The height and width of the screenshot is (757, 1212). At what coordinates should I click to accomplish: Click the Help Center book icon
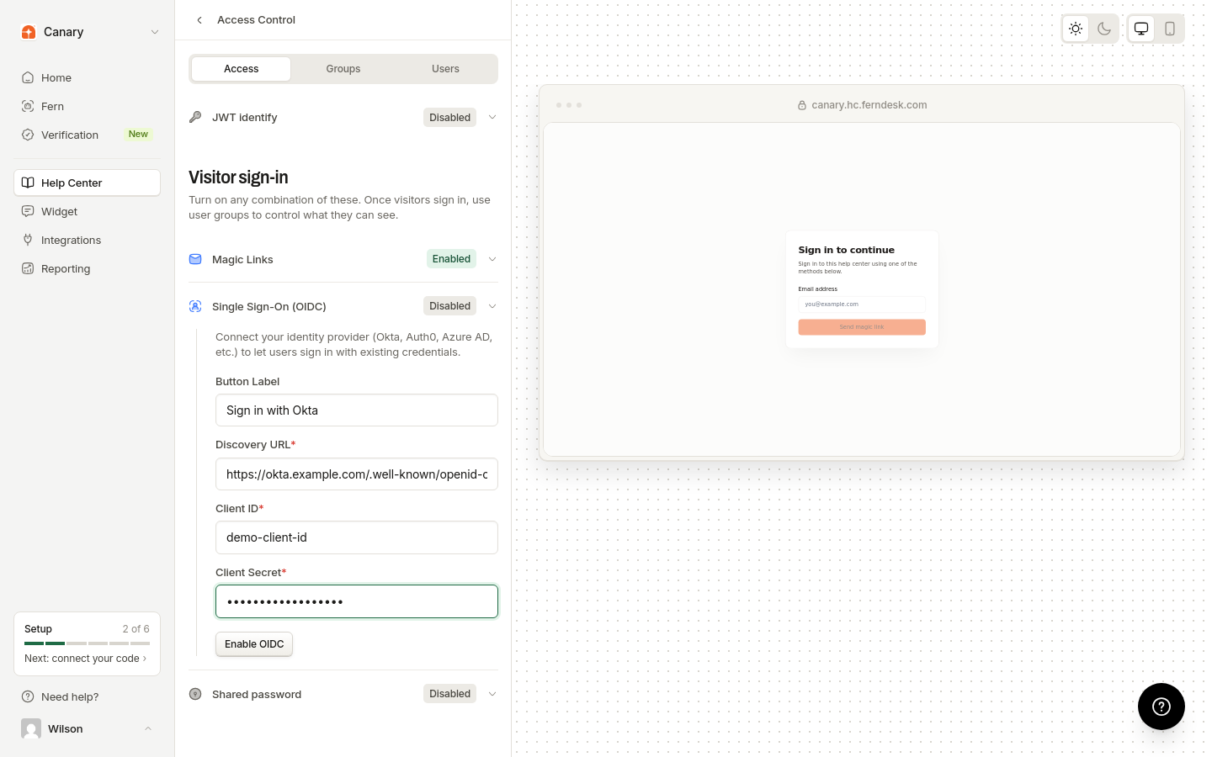[28, 183]
